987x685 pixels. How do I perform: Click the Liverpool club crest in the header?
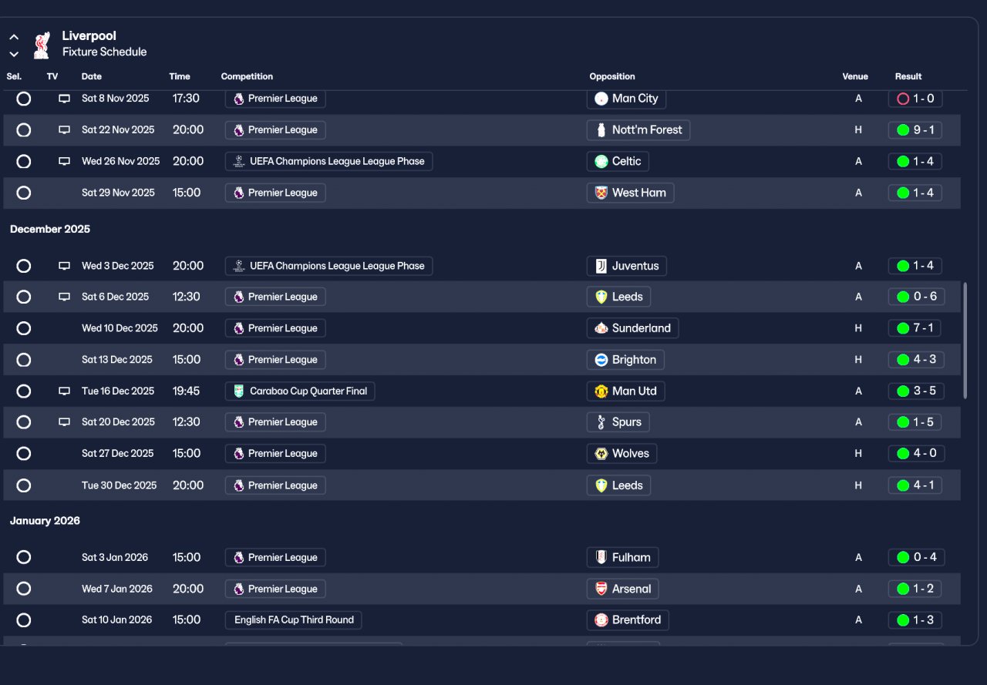(x=42, y=45)
